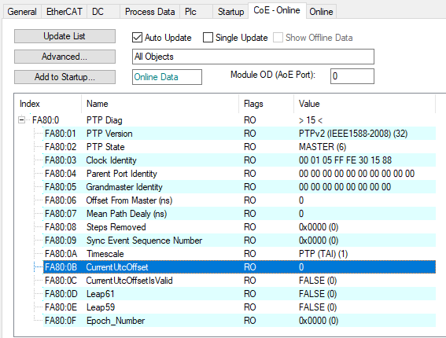Select the FA80:03 Clock Identity row
The image size is (446, 338).
(239, 160)
